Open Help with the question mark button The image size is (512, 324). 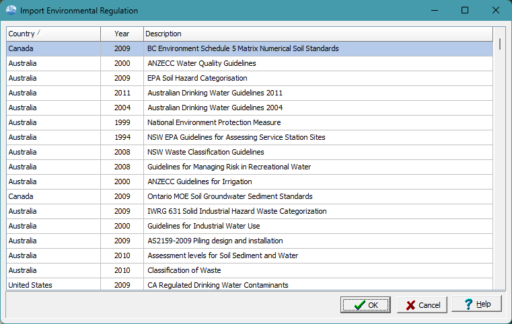point(476,305)
